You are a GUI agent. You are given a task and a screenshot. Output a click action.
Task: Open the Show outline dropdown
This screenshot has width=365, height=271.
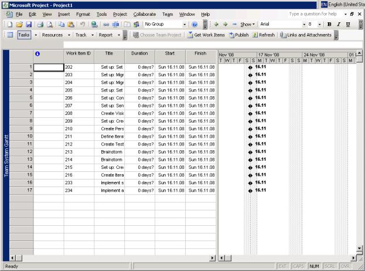click(x=247, y=24)
